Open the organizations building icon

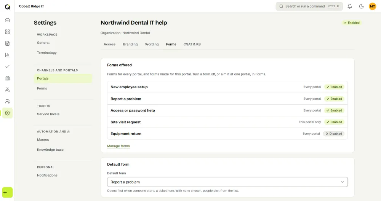pyautogui.click(x=7, y=78)
